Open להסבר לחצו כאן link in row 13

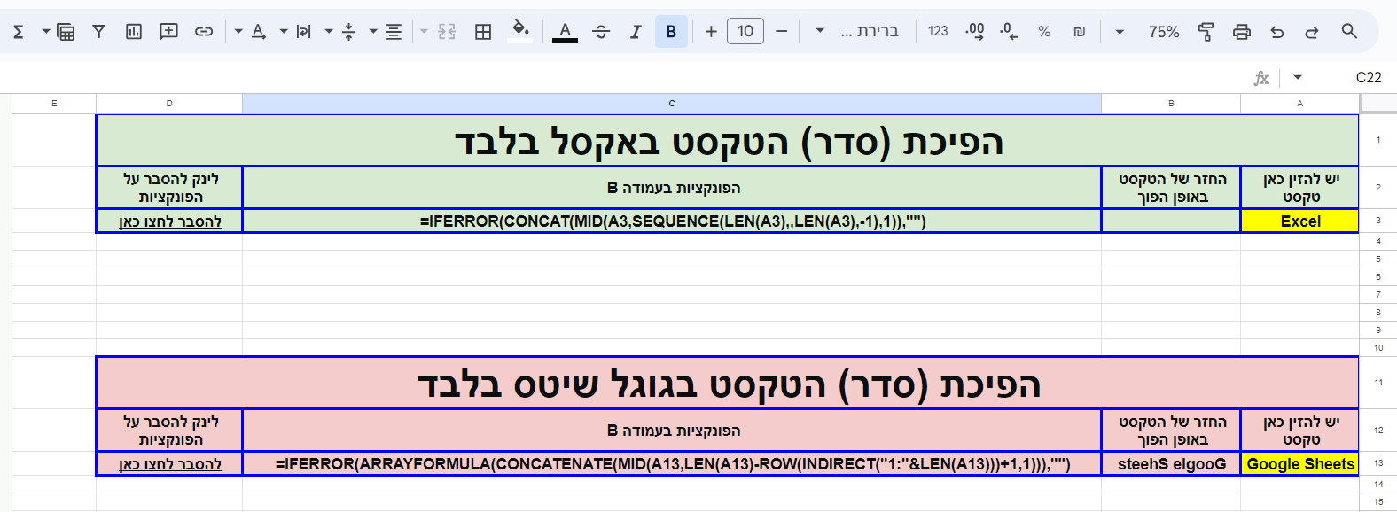pyautogui.click(x=170, y=464)
